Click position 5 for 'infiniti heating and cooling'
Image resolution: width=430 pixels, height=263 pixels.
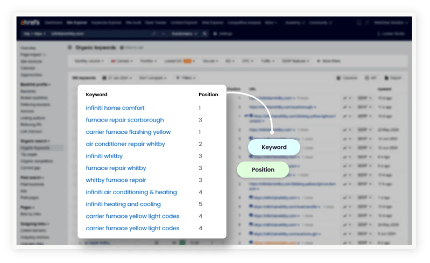tap(200, 204)
